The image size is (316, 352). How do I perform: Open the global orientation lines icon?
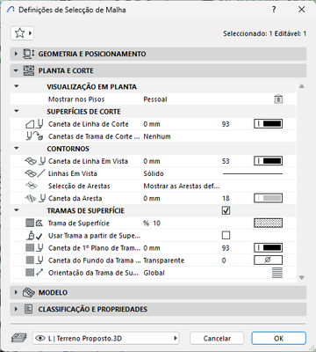[x=277, y=273]
